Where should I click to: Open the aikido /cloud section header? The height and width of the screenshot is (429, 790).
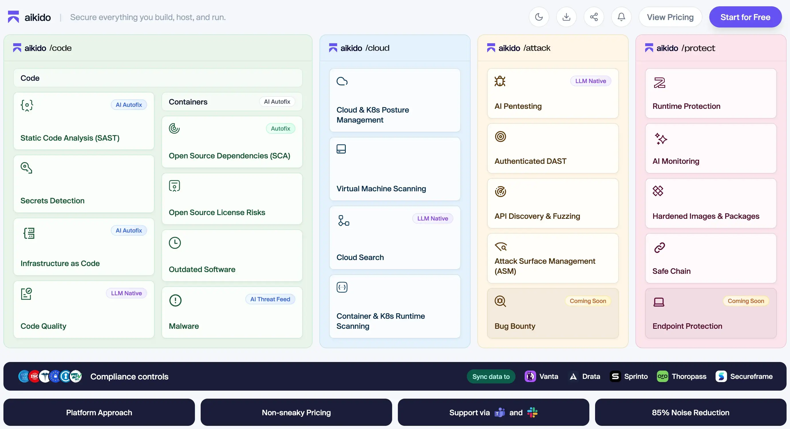[x=359, y=48]
